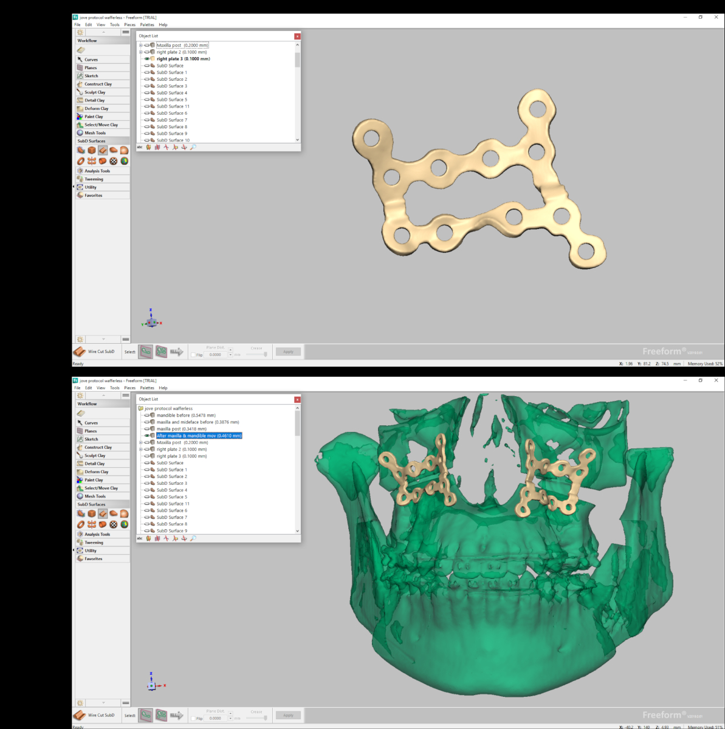Expand 'Maxilla post (0.2000 mm)' in single-plate window
The width and height of the screenshot is (725, 729).
(140, 45)
